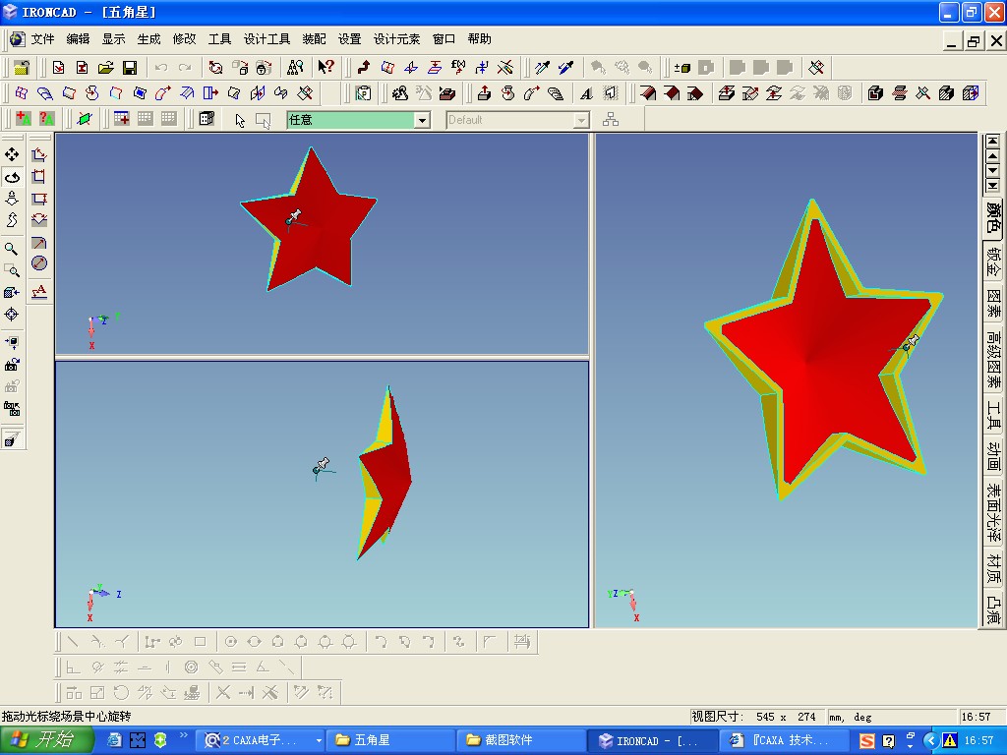Click the mm, deg units status text
Viewport: 1007px width, 755px height.
tap(851, 717)
